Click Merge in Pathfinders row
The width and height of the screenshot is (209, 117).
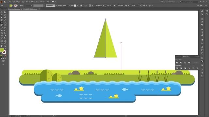coord(185,68)
